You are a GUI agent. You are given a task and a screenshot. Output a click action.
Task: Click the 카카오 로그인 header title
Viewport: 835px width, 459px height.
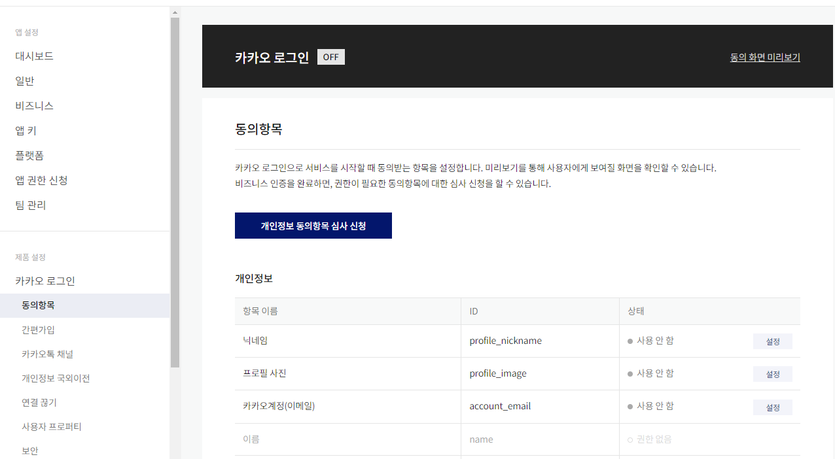click(272, 58)
